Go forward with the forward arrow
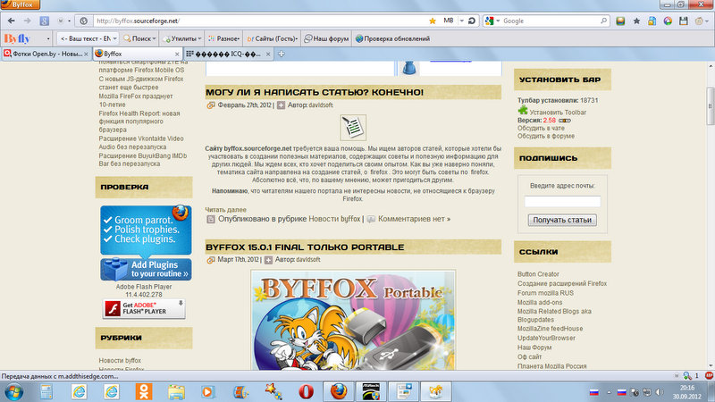The height and width of the screenshot is (402, 715). point(28,21)
